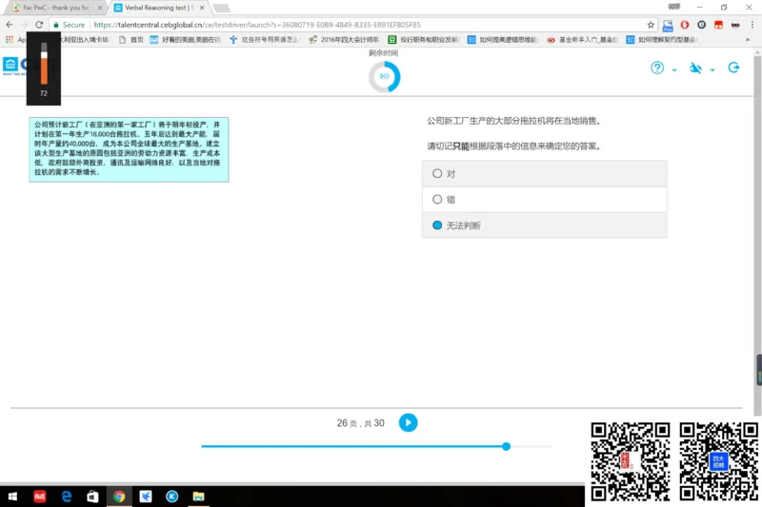
Task: Click the Secure padlock site info
Action: [69, 25]
